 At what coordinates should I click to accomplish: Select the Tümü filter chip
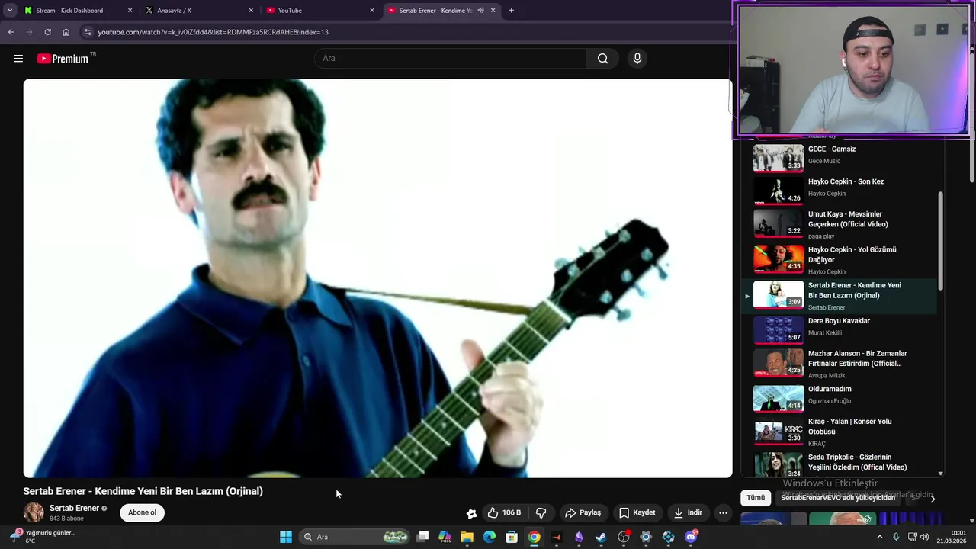click(x=756, y=498)
